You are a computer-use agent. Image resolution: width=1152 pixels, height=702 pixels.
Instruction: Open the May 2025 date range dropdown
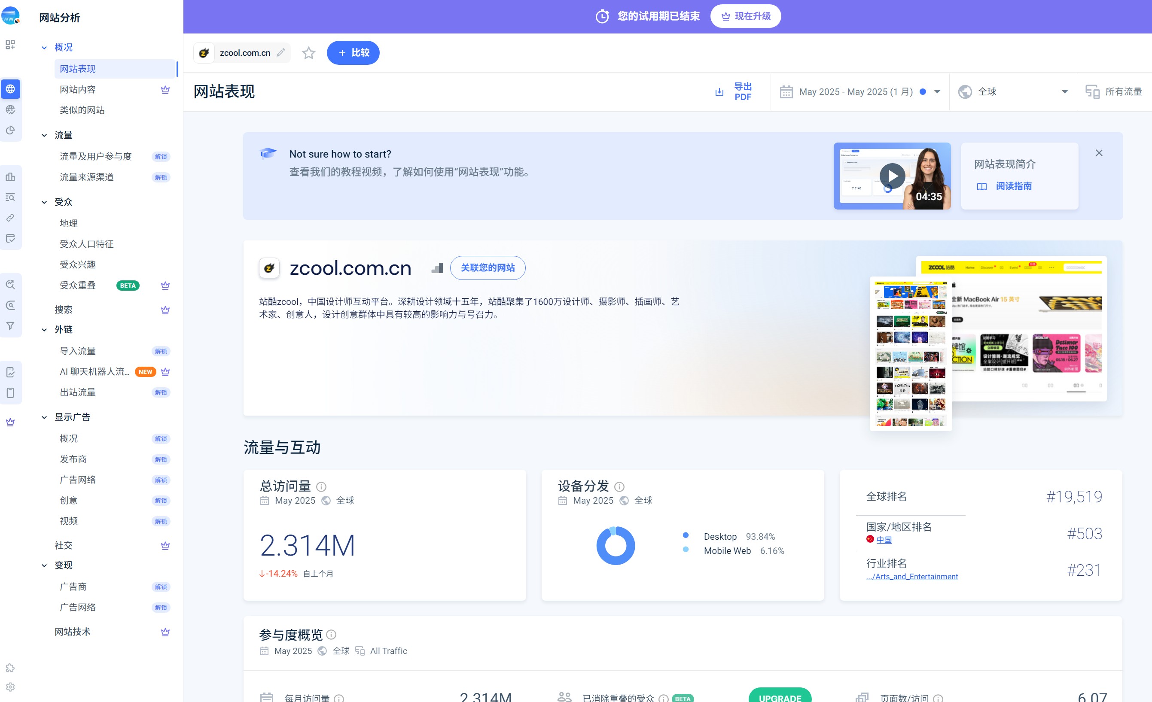point(860,91)
